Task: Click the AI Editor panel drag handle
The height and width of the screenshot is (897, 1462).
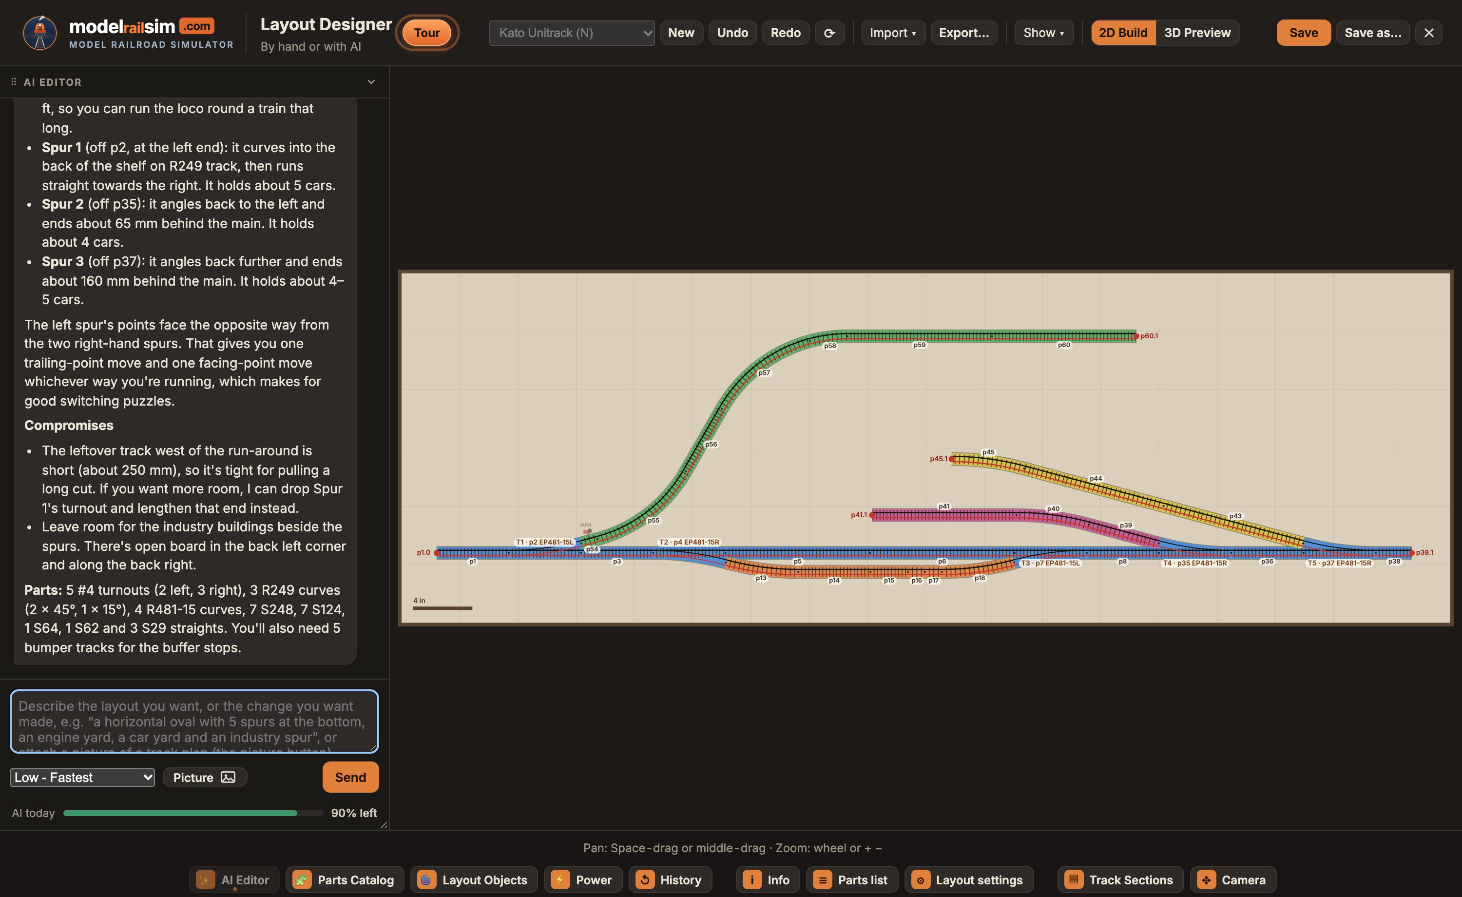Action: [x=14, y=82]
